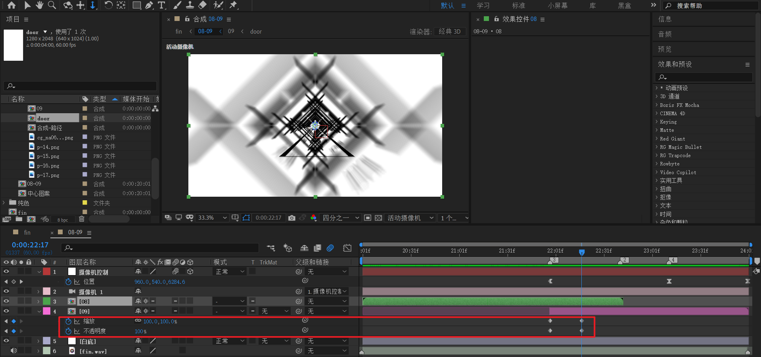The width and height of the screenshot is (761, 357).
Task: Take a snapshot with camera icon
Action: coord(292,218)
